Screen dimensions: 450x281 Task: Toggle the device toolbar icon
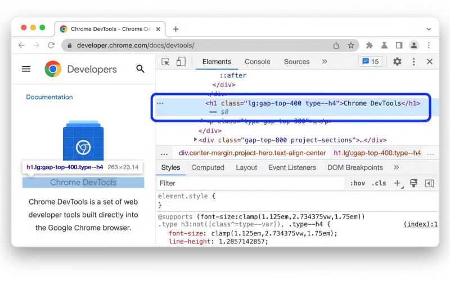[181, 62]
